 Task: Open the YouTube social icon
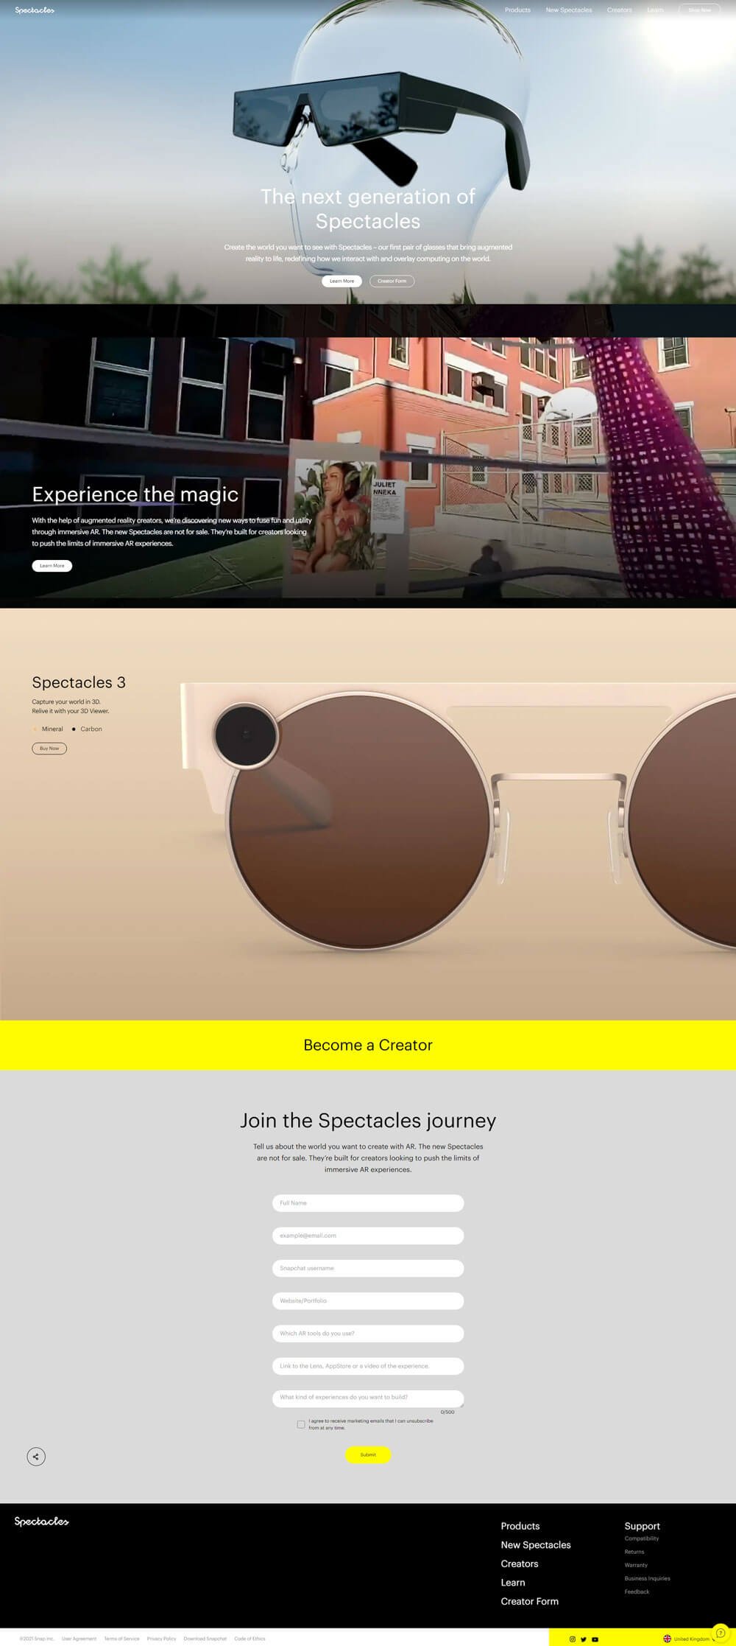click(595, 1639)
